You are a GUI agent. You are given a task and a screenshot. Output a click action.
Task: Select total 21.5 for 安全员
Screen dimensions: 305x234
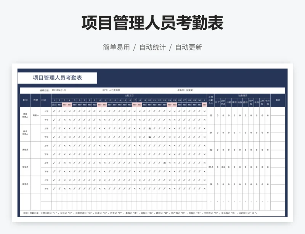[x=211, y=167]
